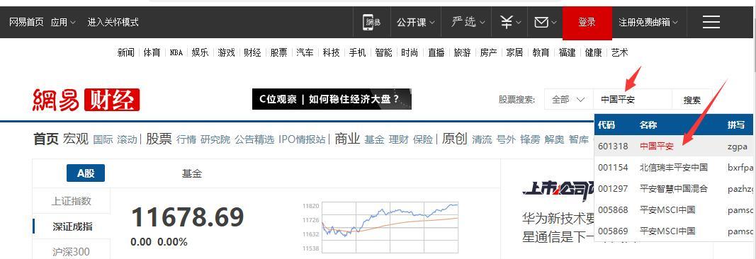Open the hamburger menu icon

pos(711,22)
